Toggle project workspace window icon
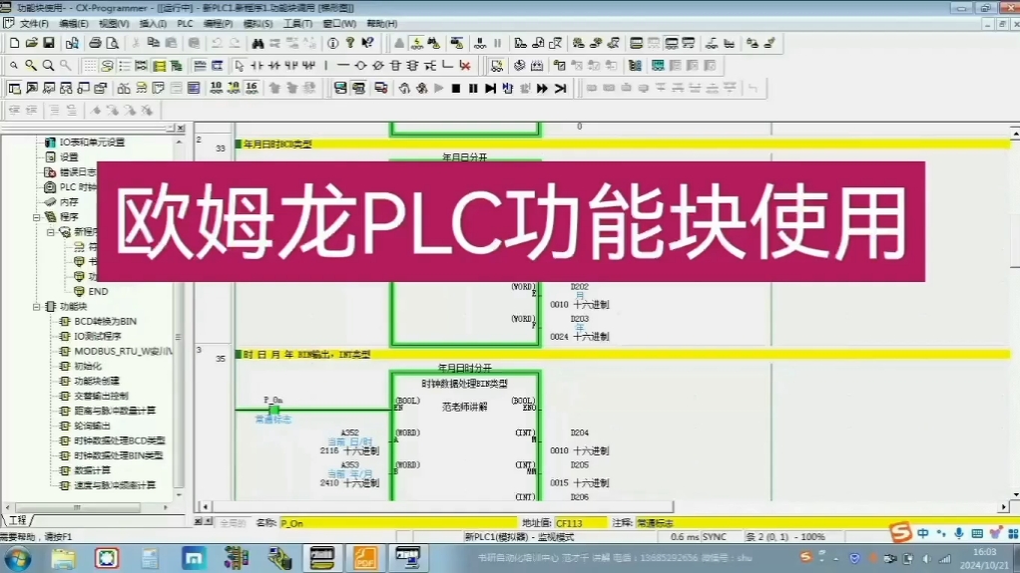1020x573 pixels. point(14,89)
